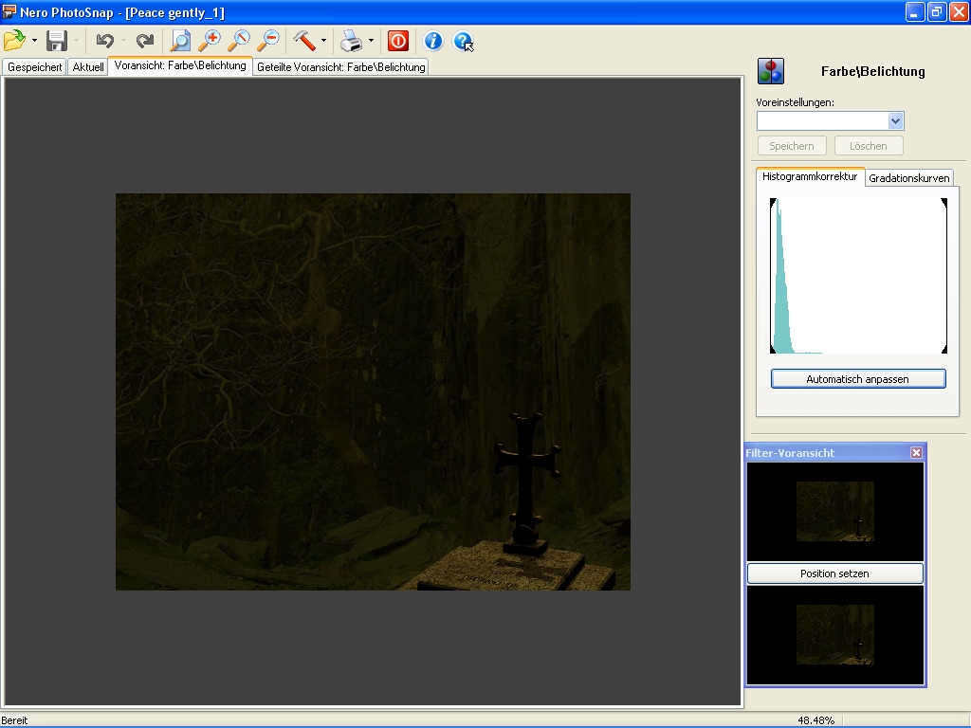Click the Speichern preset button

(x=792, y=146)
